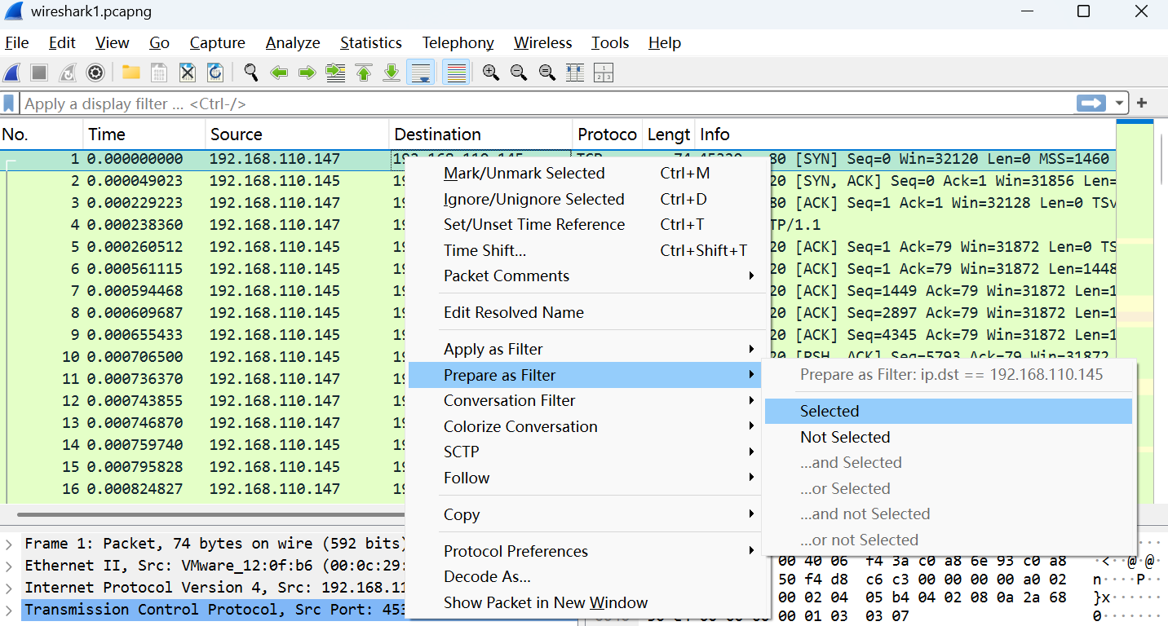Viewport: 1168px width, 626px height.
Task: Toggle auto-scroll during live capture
Action: 421,73
